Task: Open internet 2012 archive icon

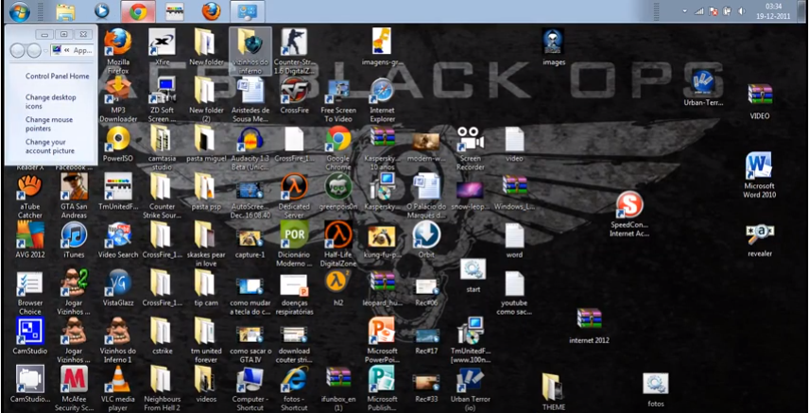Action: click(589, 326)
